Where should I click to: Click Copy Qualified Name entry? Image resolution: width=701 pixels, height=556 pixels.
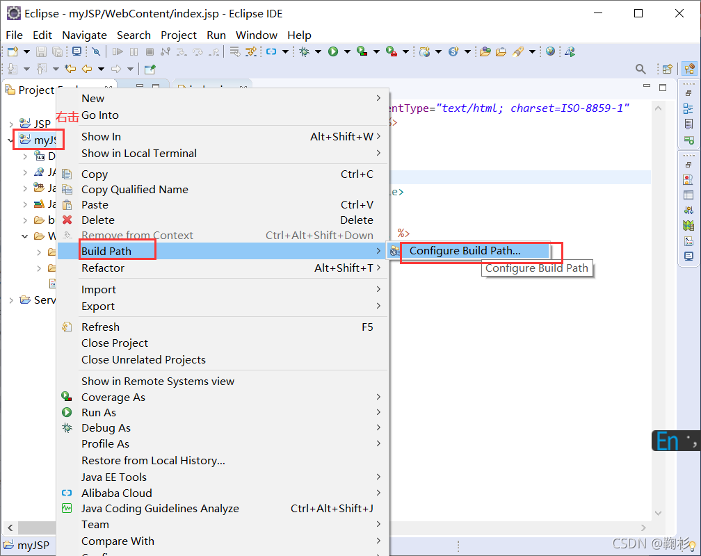click(223, 190)
